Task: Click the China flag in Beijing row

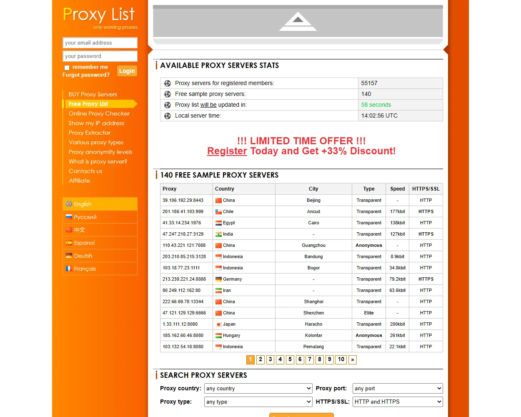Action: point(218,201)
